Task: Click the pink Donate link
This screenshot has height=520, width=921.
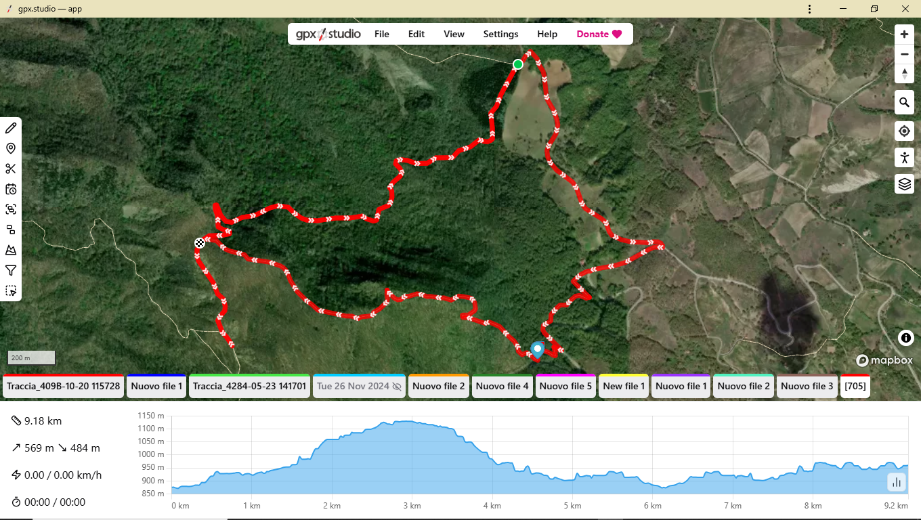Action: 599,34
